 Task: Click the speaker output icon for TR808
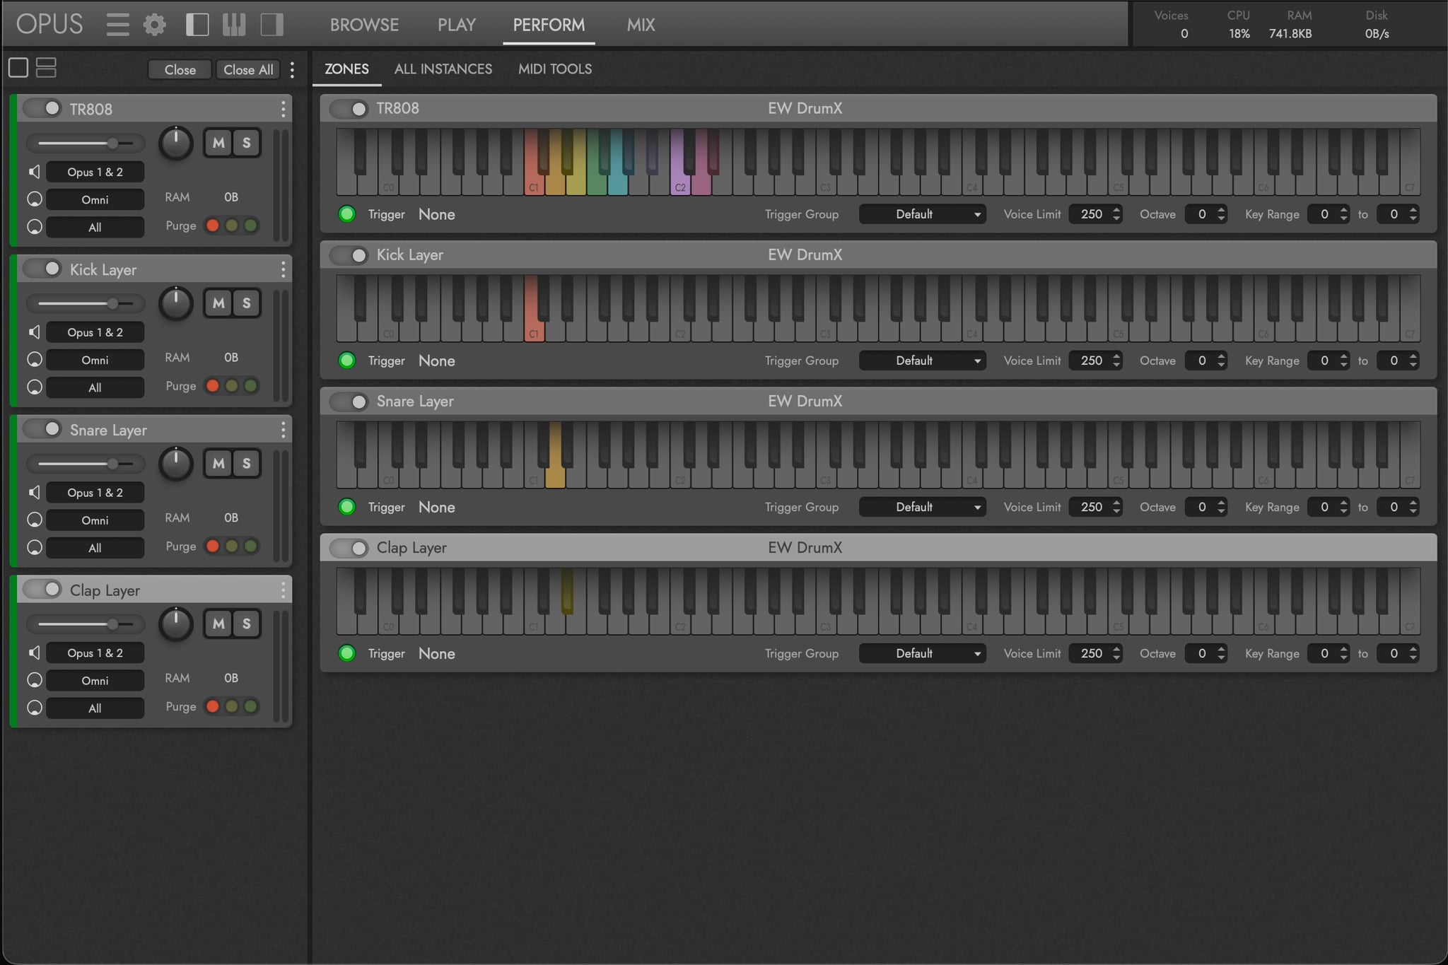tap(34, 172)
